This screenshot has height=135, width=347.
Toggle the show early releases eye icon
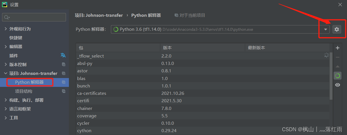tap(338, 85)
